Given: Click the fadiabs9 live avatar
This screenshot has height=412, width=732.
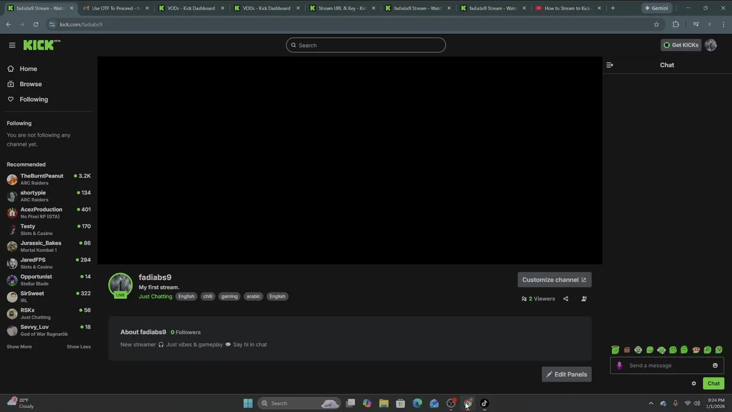Looking at the screenshot, I should (x=120, y=286).
